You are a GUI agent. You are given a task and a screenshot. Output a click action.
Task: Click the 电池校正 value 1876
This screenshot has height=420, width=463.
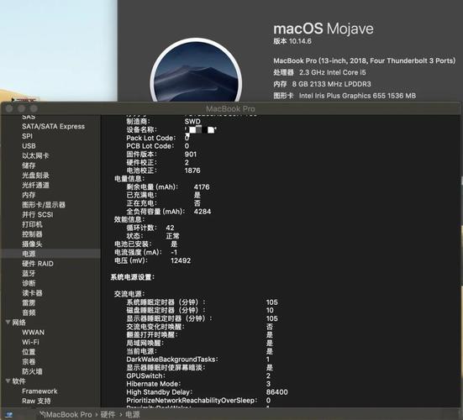point(192,171)
